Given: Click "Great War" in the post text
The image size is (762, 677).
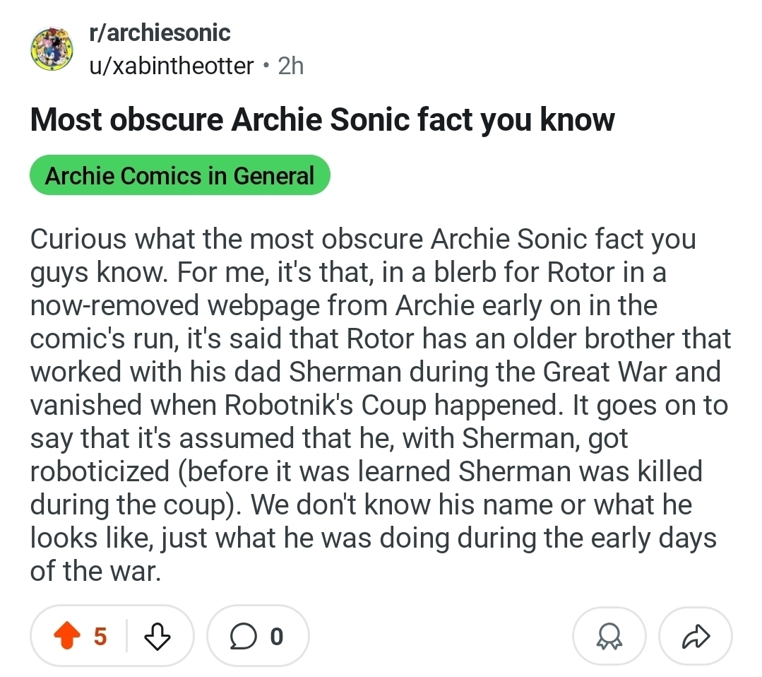Looking at the screenshot, I should 597,371.
